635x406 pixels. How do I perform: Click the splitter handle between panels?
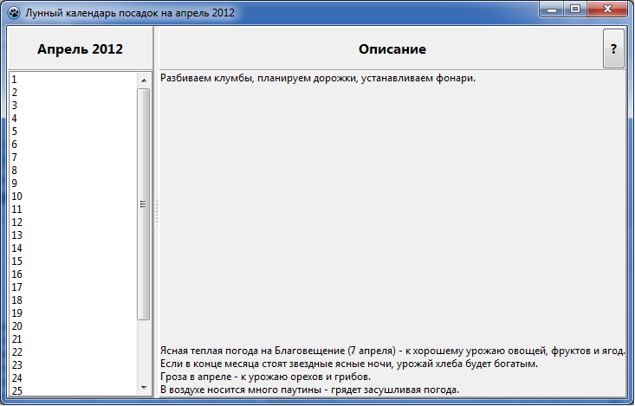(157, 212)
